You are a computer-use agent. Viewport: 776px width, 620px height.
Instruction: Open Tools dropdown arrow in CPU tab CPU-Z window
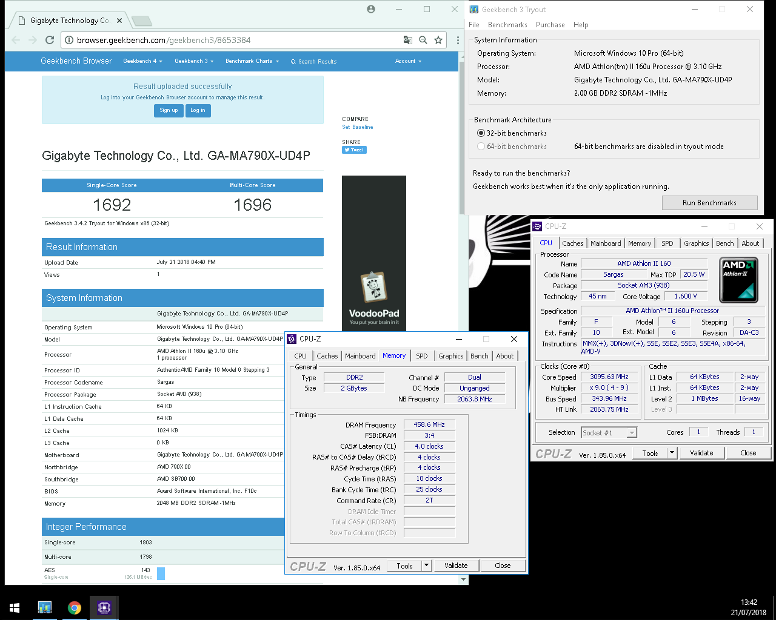point(672,453)
